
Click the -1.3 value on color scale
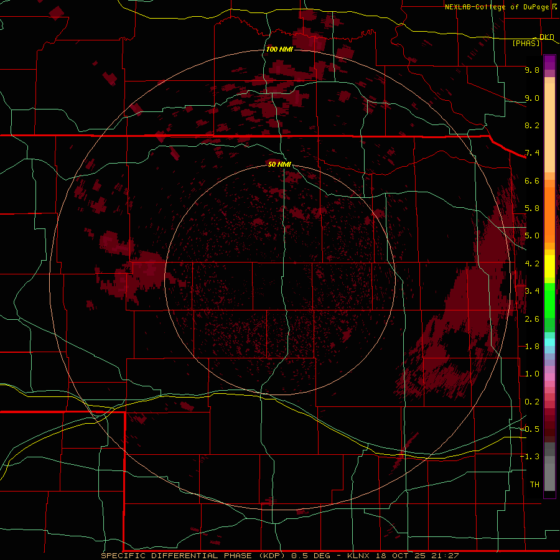click(x=530, y=457)
